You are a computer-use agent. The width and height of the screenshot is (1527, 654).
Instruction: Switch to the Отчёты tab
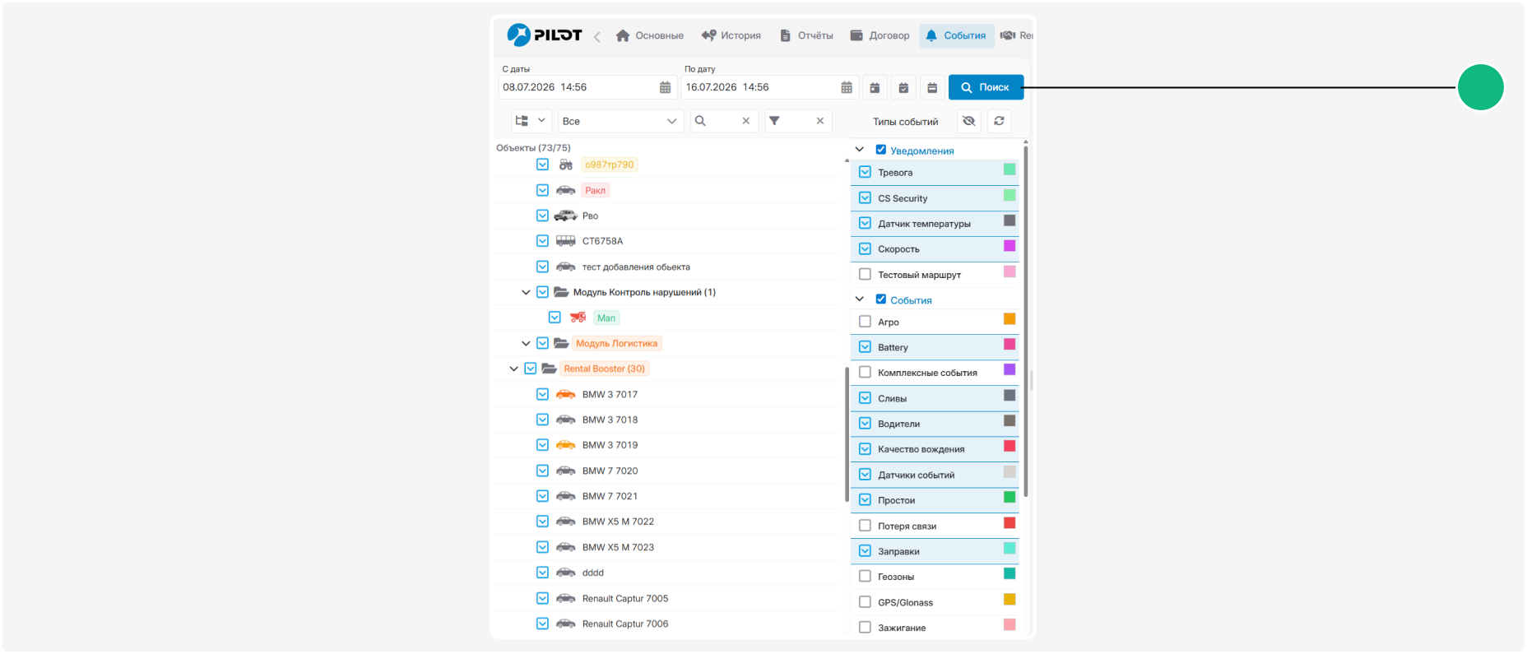[806, 35]
